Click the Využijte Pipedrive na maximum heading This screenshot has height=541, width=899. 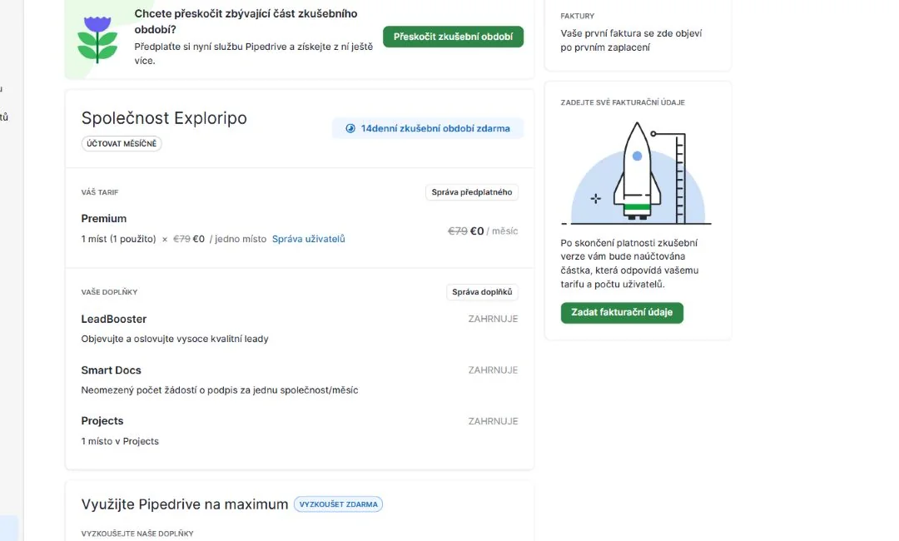pos(185,504)
